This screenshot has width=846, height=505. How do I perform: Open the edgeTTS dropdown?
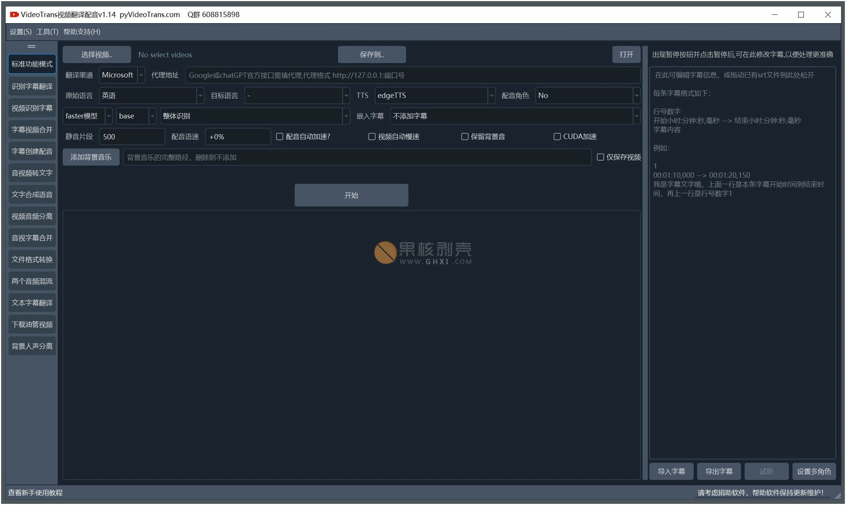434,95
